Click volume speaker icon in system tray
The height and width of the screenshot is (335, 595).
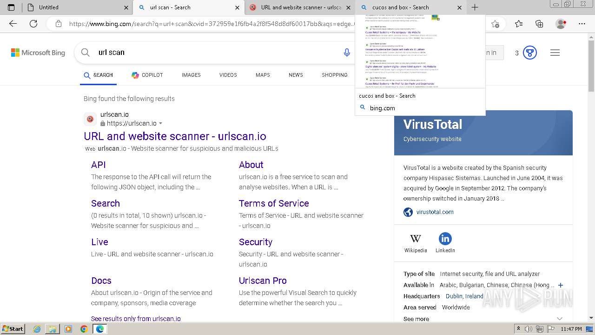[529, 329]
